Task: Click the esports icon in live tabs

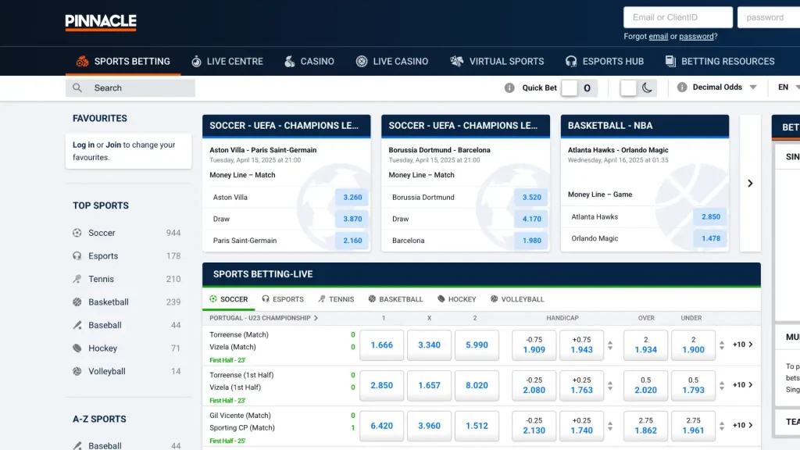Action: [266, 299]
